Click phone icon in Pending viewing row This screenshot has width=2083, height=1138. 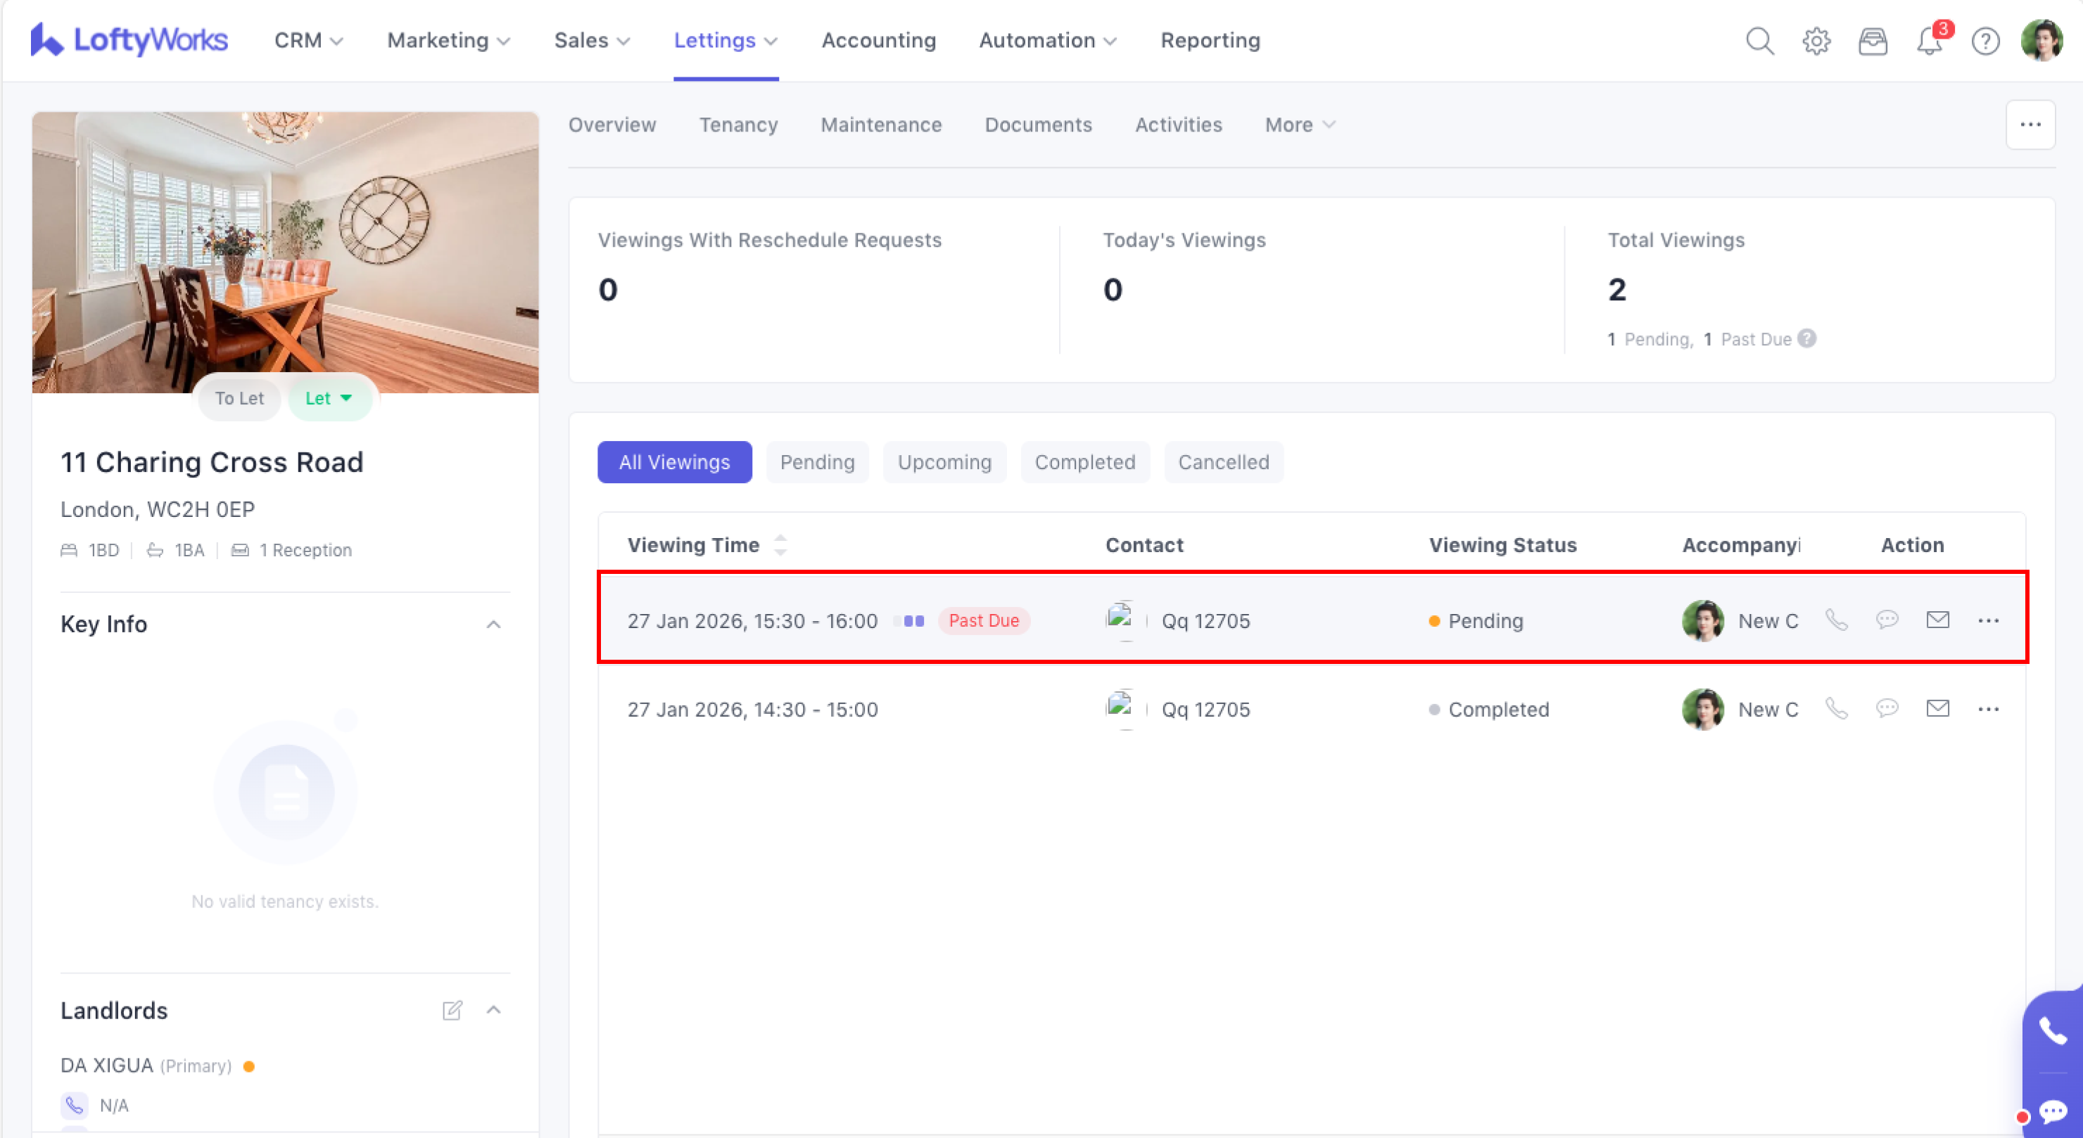1837,621
